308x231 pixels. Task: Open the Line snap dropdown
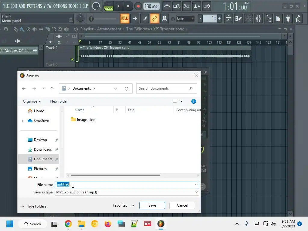185,18
